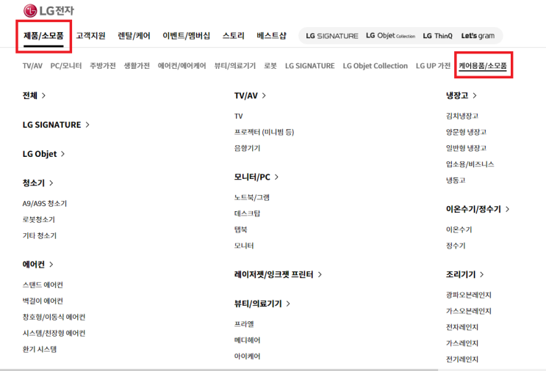Open the 프로젝터 (미니빔 등) link
Screen dimensions: 546x371
pos(265,132)
